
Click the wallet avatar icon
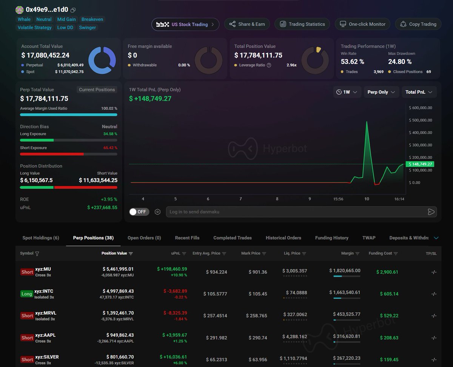19,10
